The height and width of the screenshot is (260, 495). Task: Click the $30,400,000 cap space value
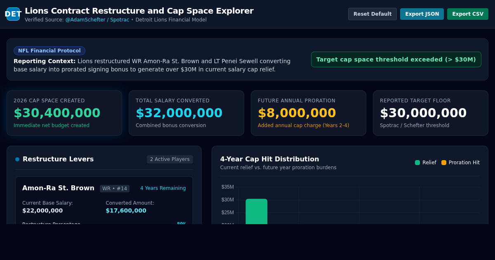tap(57, 113)
